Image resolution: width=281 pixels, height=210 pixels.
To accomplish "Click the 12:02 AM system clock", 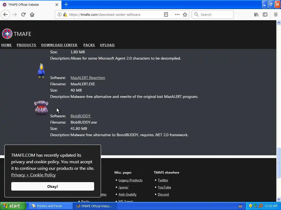I will point(271,206).
